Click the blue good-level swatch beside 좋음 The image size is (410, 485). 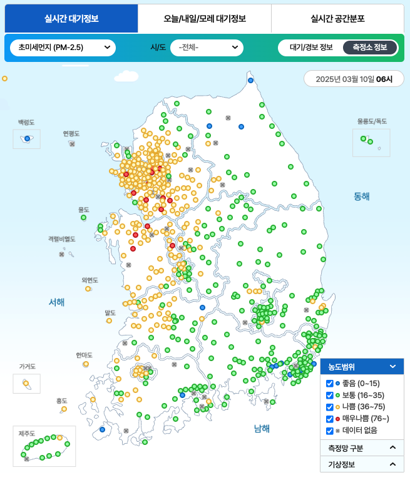(x=337, y=384)
